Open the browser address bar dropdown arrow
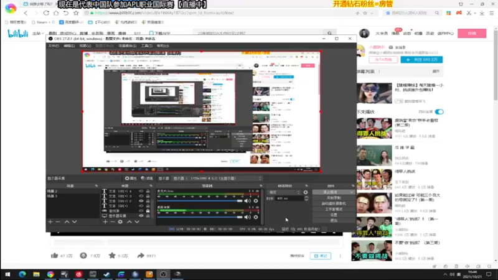 (372, 13)
